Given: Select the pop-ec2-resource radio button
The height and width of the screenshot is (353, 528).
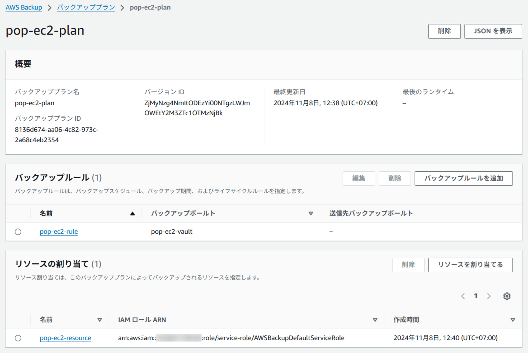Looking at the screenshot, I should point(18,338).
